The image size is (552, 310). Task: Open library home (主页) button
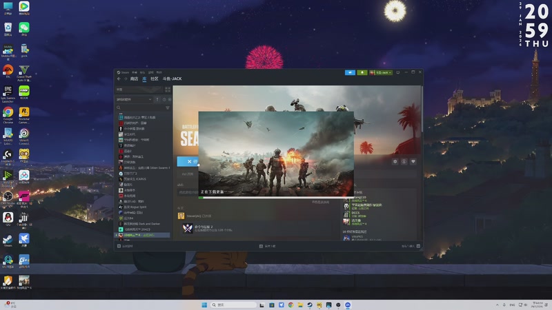pyautogui.click(x=139, y=90)
